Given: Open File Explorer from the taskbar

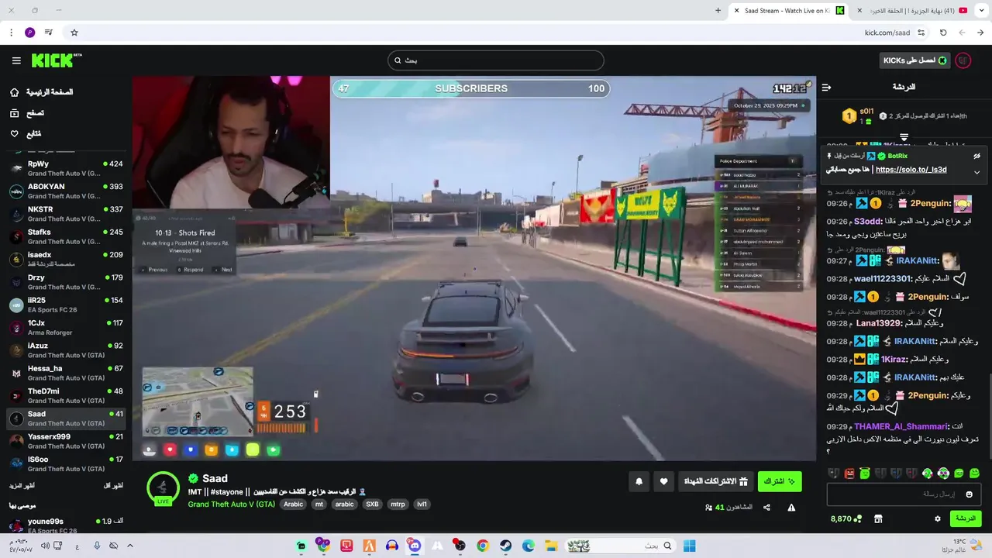Looking at the screenshot, I should [x=550, y=546].
